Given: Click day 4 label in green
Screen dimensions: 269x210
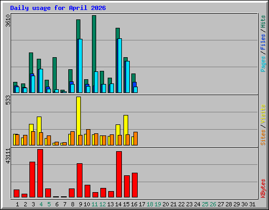Looking at the screenshot, I should pyautogui.click(x=41, y=204).
